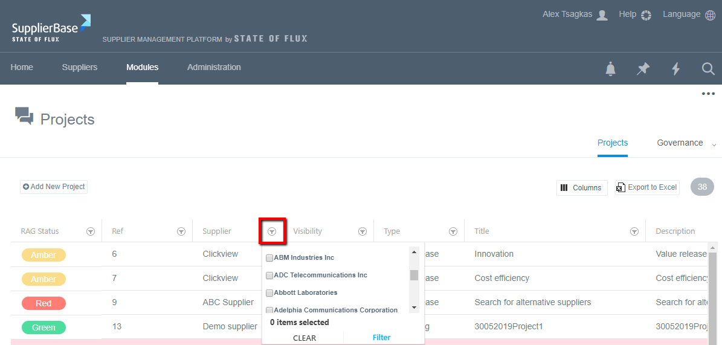Check the ABM Industries Inc checkbox
722x345 pixels.
tap(269, 258)
